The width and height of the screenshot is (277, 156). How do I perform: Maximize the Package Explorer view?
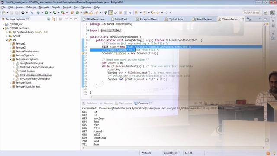pos(76,19)
